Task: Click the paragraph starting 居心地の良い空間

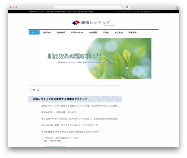Action: point(70,125)
